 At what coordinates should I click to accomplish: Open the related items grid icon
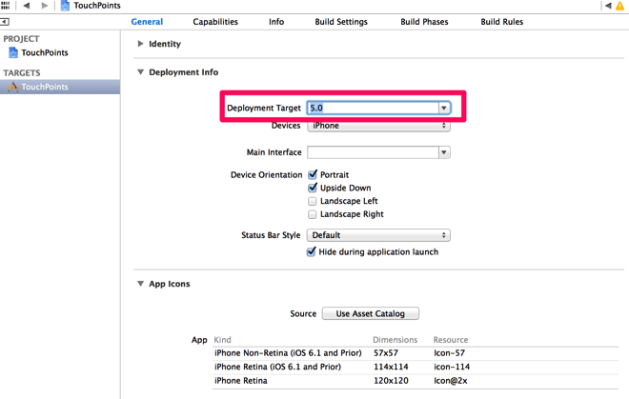coord(5,5)
